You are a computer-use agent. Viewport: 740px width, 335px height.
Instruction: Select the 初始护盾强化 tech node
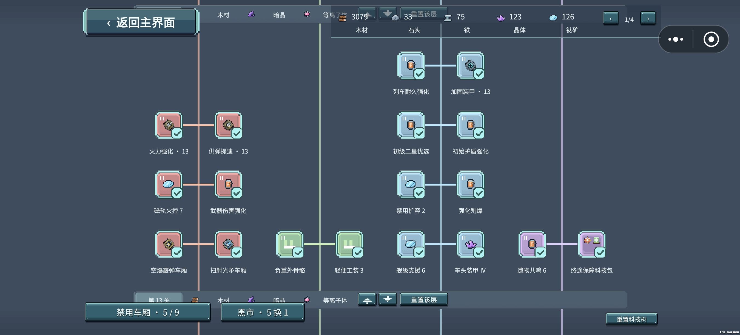coord(471,125)
